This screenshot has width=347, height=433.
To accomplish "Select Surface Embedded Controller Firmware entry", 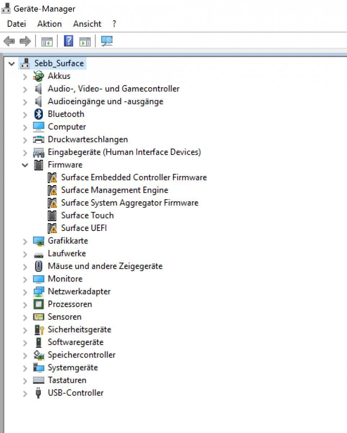I will point(134,177).
